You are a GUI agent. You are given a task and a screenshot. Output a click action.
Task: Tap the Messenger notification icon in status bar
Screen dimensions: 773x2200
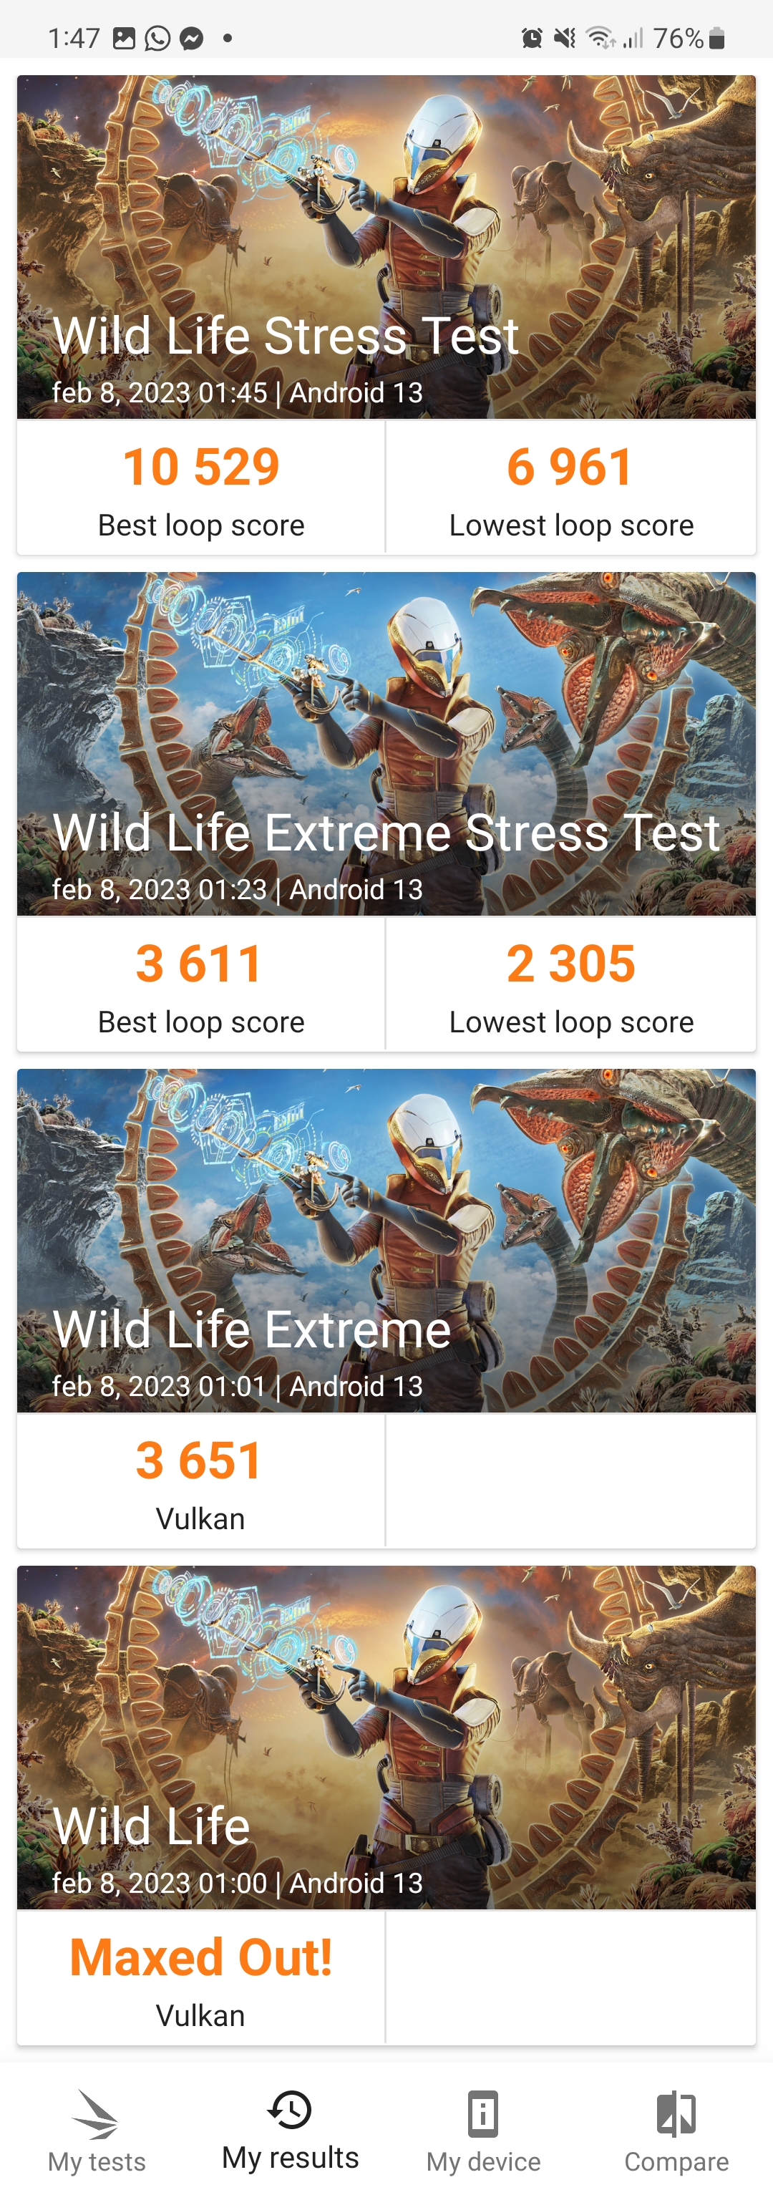pyautogui.click(x=191, y=39)
